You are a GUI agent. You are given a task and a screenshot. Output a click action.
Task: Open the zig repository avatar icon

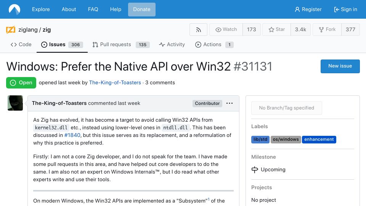tap(11, 30)
